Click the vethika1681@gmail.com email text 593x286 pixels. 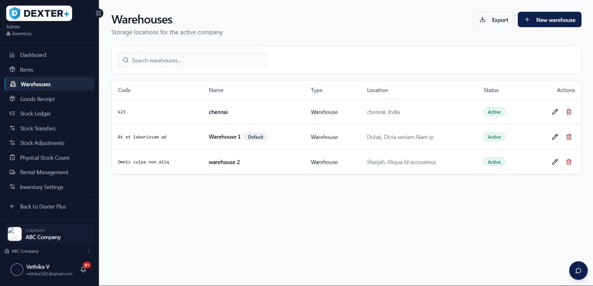tap(49, 274)
